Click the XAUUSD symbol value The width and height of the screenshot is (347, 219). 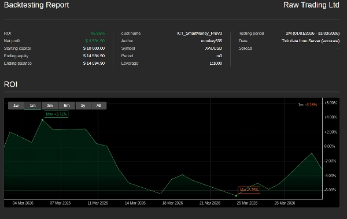[x=213, y=48]
